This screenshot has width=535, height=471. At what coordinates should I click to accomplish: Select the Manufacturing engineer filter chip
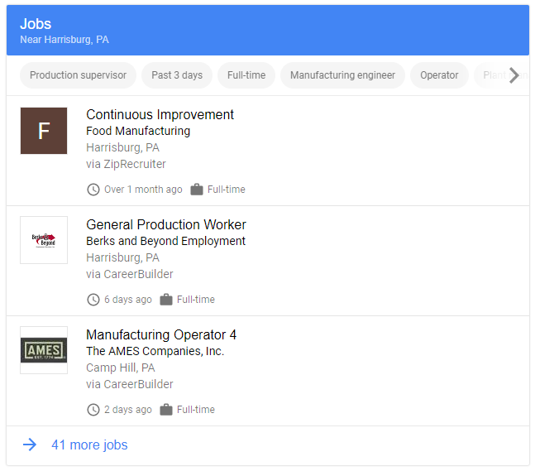(x=342, y=75)
